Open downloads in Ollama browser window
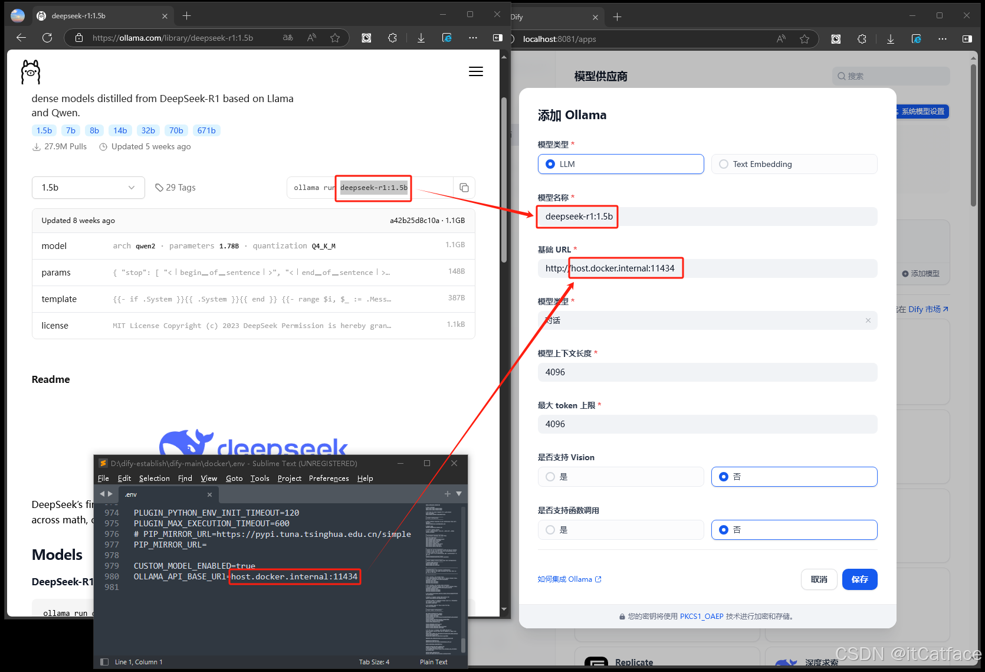The height and width of the screenshot is (672, 985). click(x=421, y=38)
